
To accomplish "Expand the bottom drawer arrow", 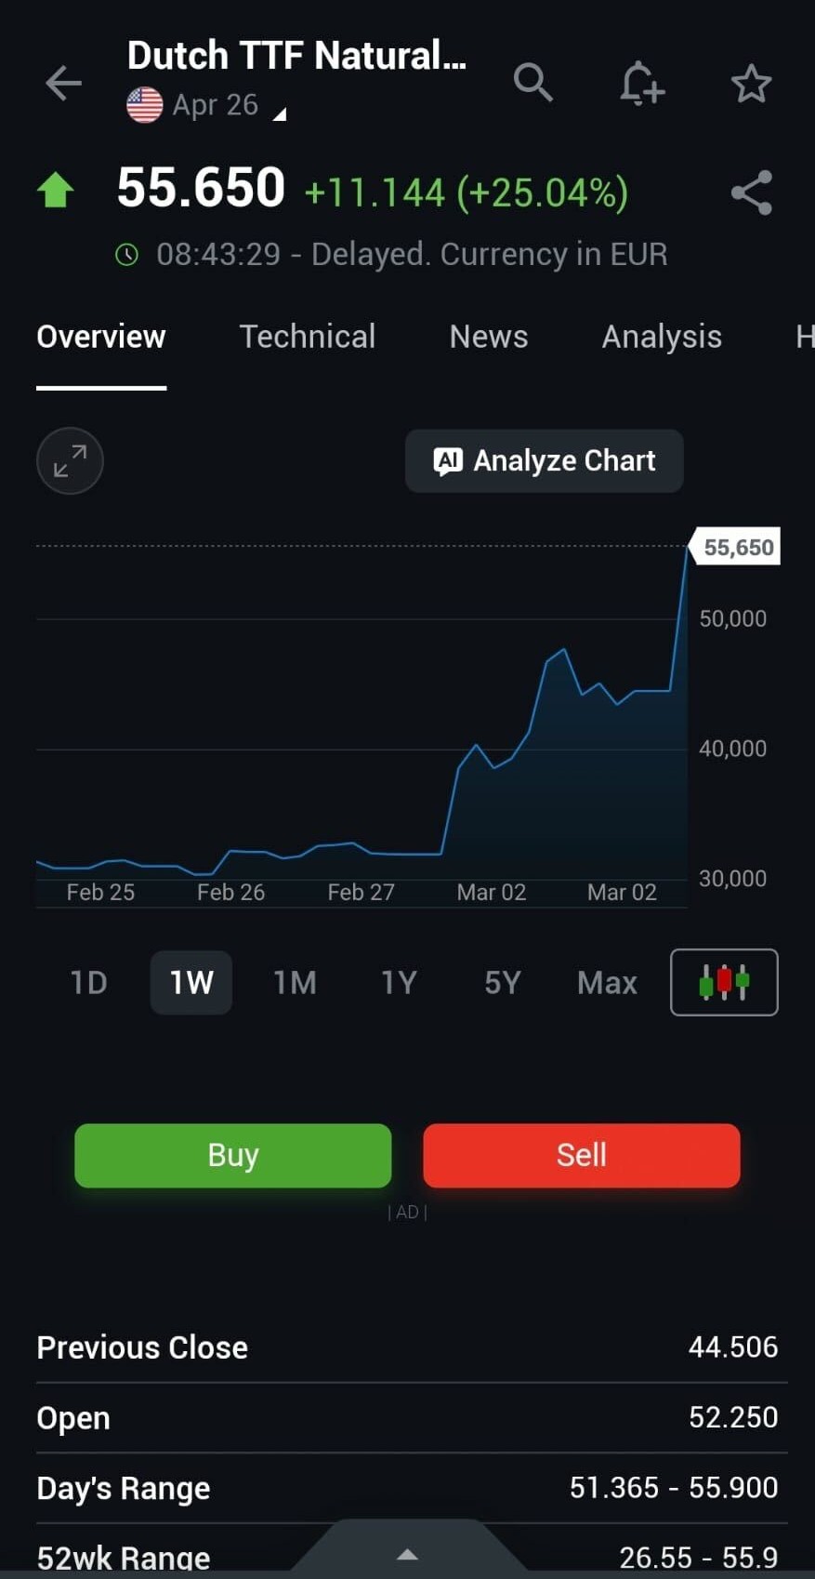I will click(x=407, y=1554).
